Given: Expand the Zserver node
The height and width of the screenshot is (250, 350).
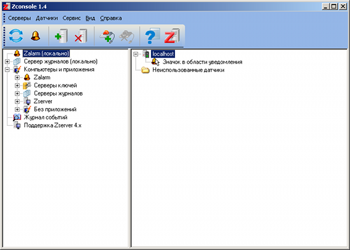Looking at the screenshot, I should [17, 101].
